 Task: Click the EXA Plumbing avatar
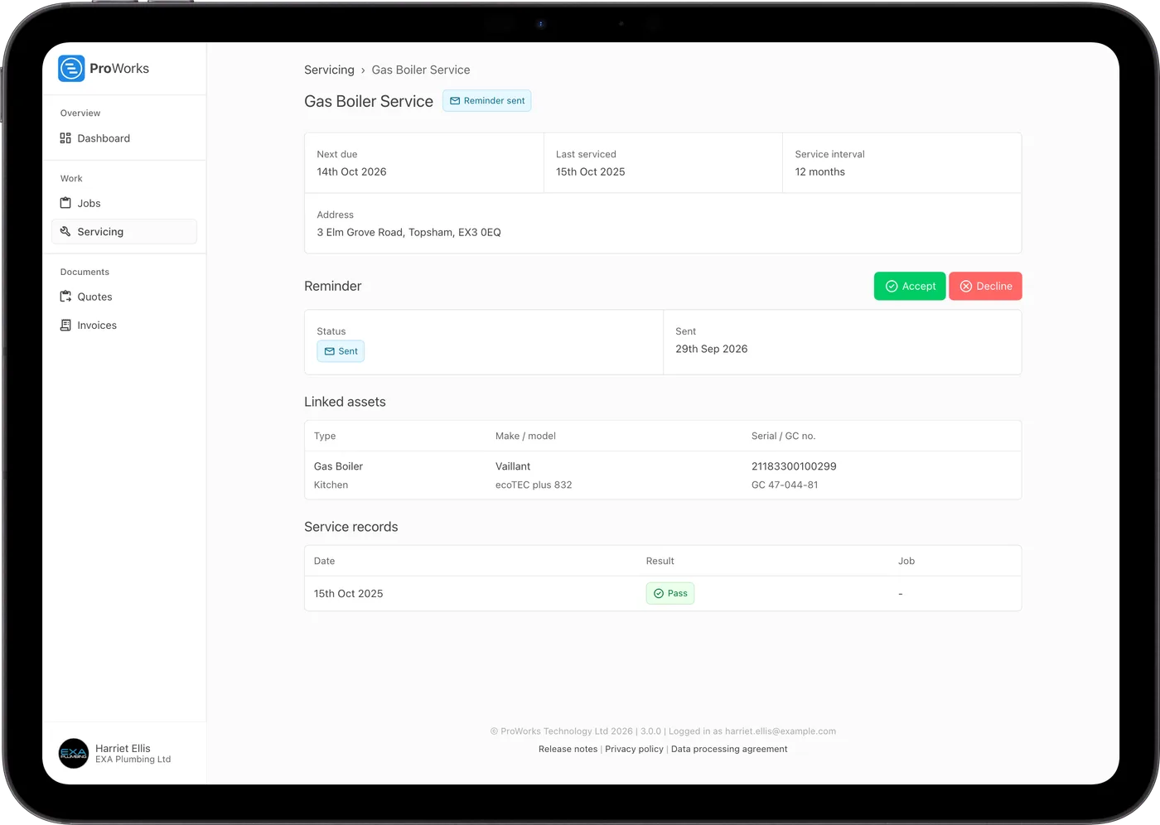click(x=74, y=754)
